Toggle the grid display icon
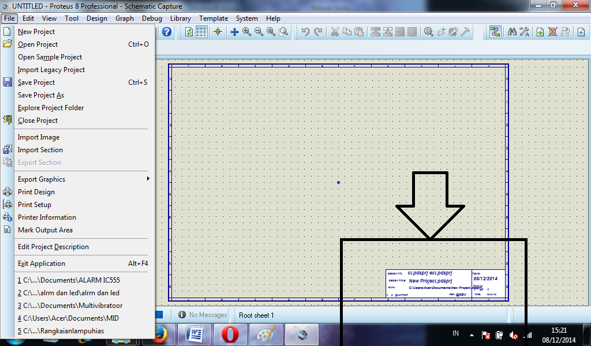591x346 pixels. pos(201,32)
